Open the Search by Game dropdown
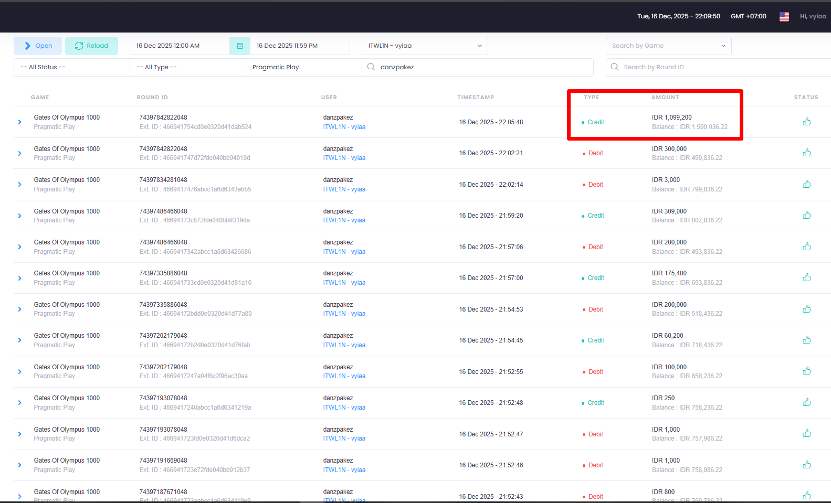The width and height of the screenshot is (831, 503). (668, 46)
